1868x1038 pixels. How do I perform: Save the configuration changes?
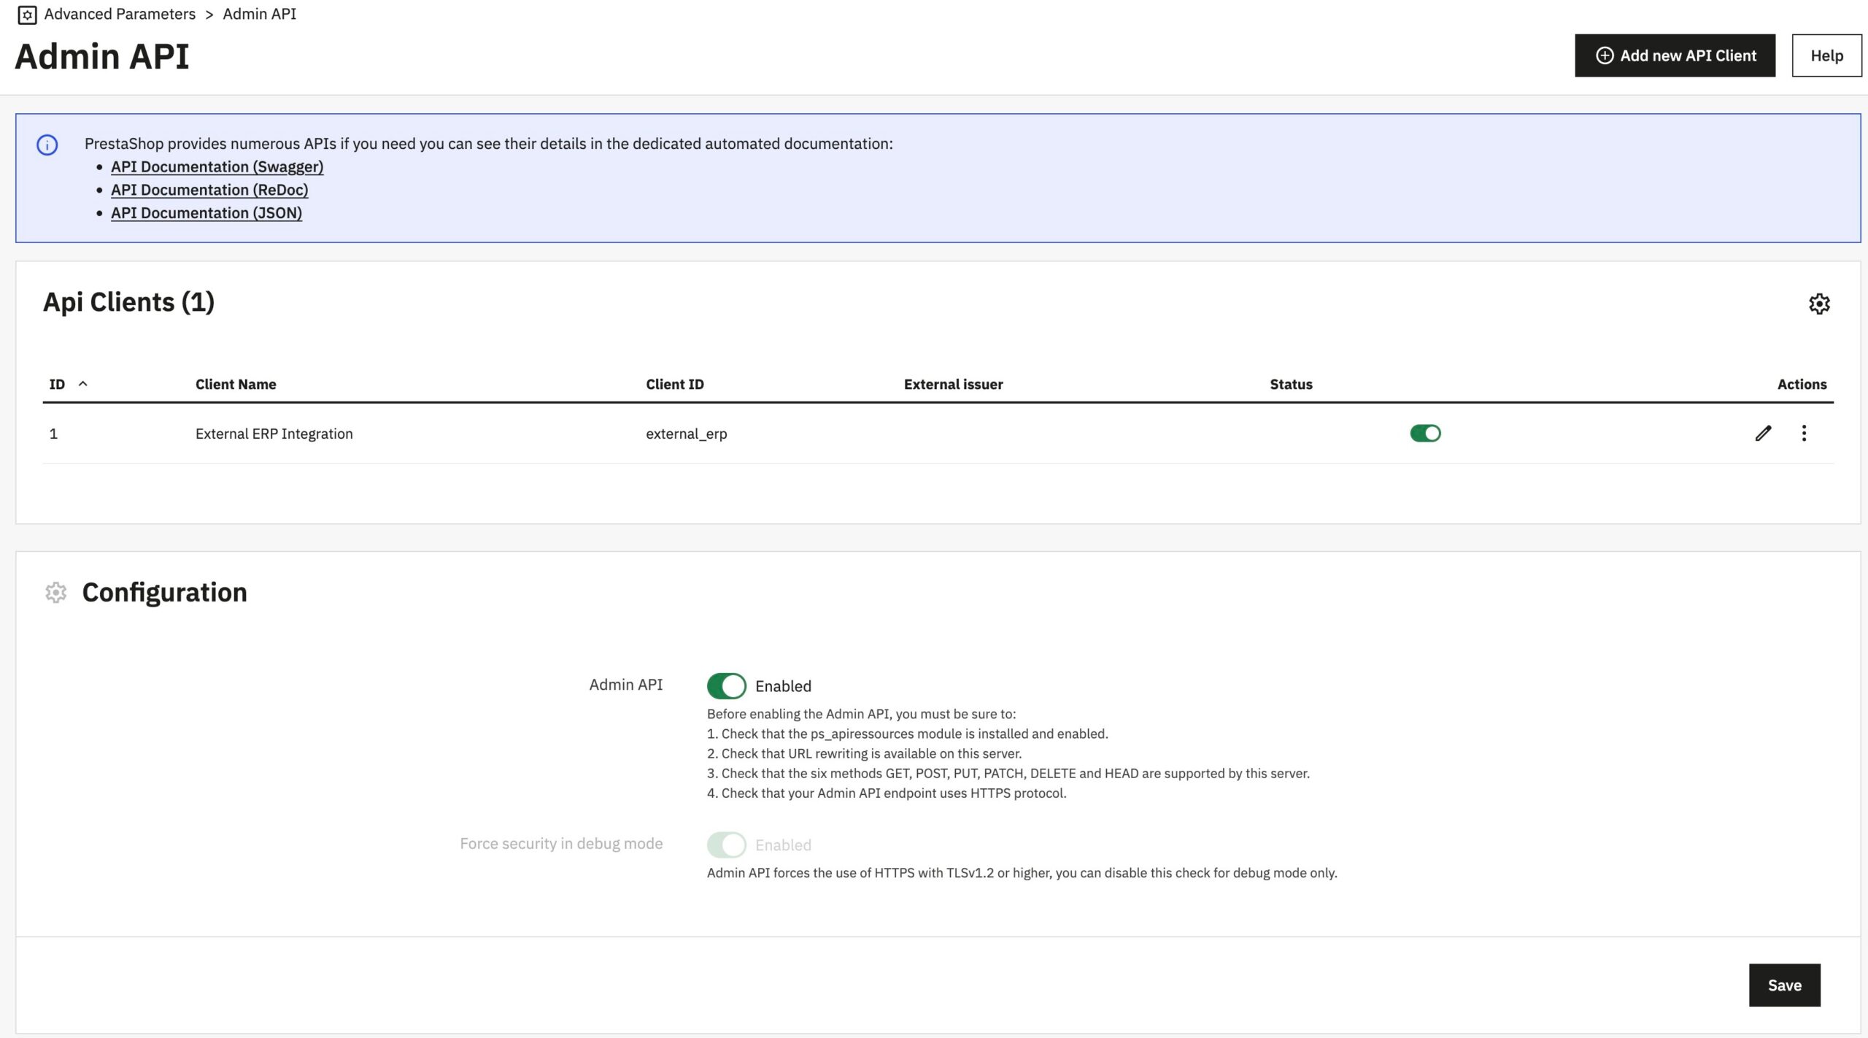coord(1784,985)
